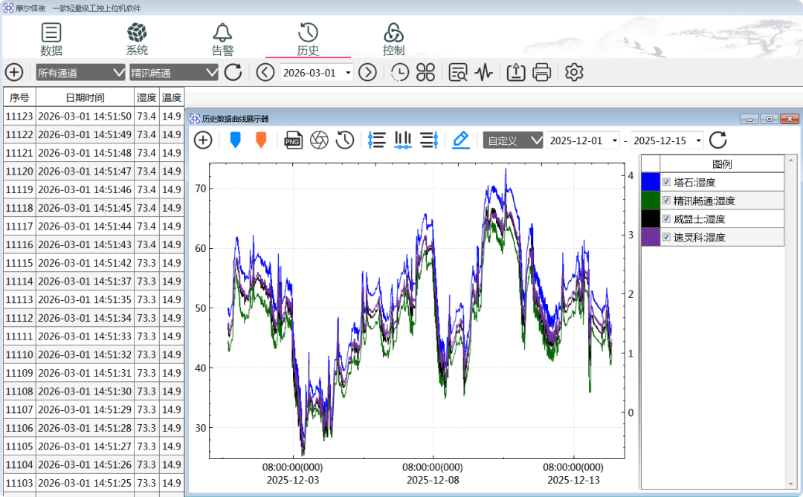
Task: Select the orange marker flag icon
Action: click(x=261, y=140)
